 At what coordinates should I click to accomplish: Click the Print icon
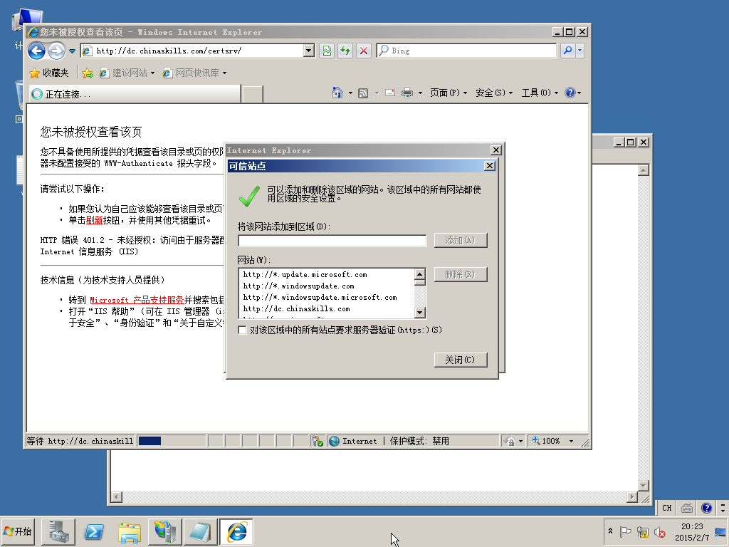[407, 93]
